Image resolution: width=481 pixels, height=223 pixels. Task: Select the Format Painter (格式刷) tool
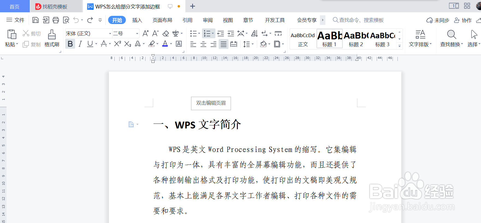pos(52,38)
